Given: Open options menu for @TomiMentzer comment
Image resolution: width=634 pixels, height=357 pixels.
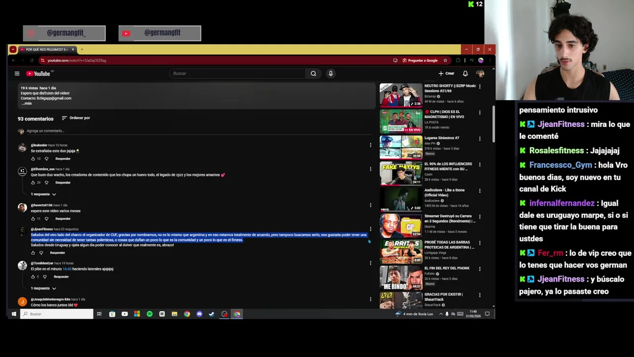Looking at the screenshot, I should pyautogui.click(x=370, y=263).
